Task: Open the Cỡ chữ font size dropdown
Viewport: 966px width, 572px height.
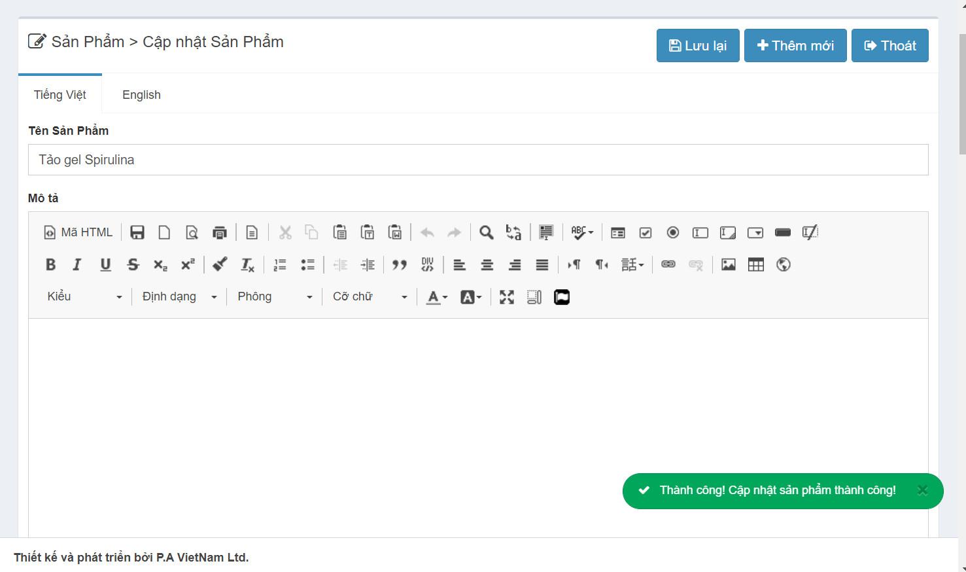Action: pos(370,296)
